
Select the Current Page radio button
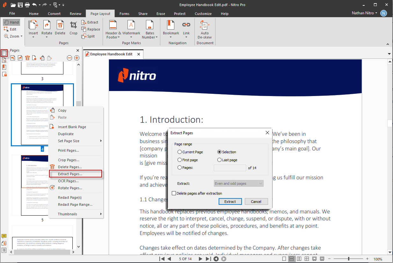pos(180,152)
